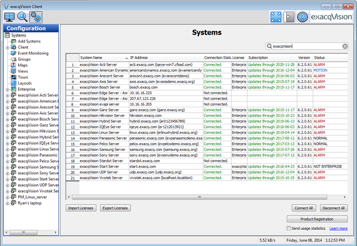This screenshot has width=357, height=246.
Task: Switch to Live view monitor icon
Action: pos(10,17)
